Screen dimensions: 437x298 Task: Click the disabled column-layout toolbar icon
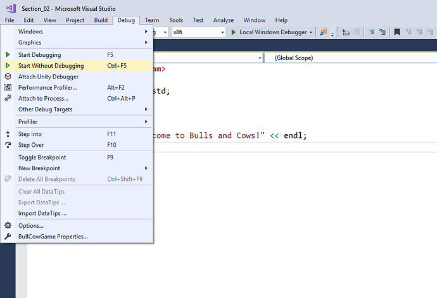coord(357,32)
